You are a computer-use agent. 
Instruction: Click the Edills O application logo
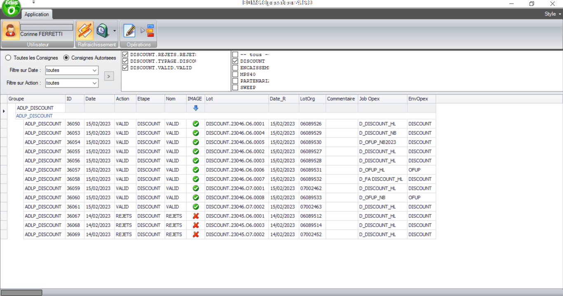coord(10,7)
